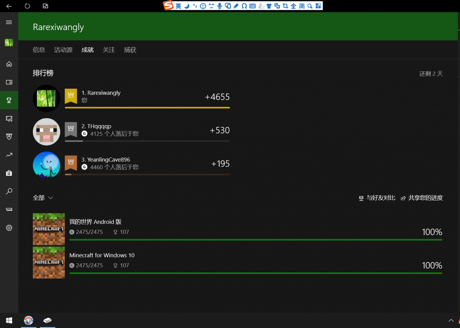Click the bronze crown rank badge
This screenshot has height=328, width=460.
tap(71, 163)
